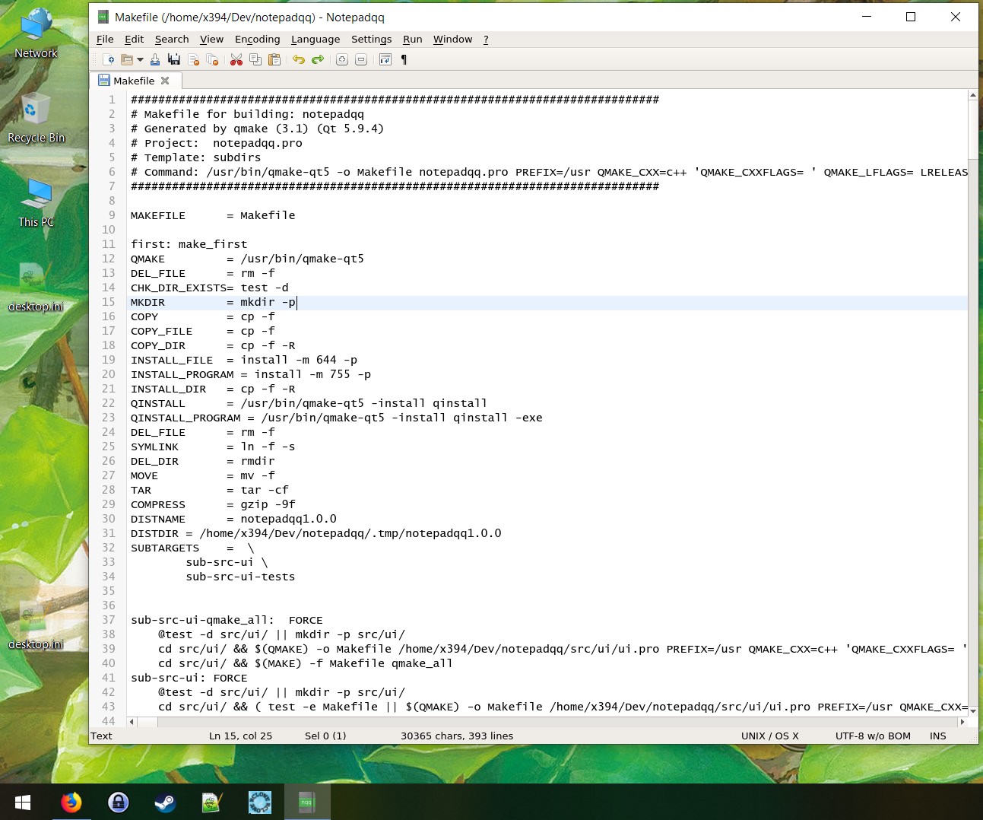Close the Makefile tab with its X
The width and height of the screenshot is (983, 820).
[165, 80]
